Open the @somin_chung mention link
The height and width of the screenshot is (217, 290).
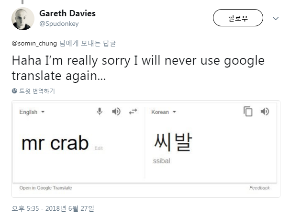pyautogui.click(x=34, y=43)
